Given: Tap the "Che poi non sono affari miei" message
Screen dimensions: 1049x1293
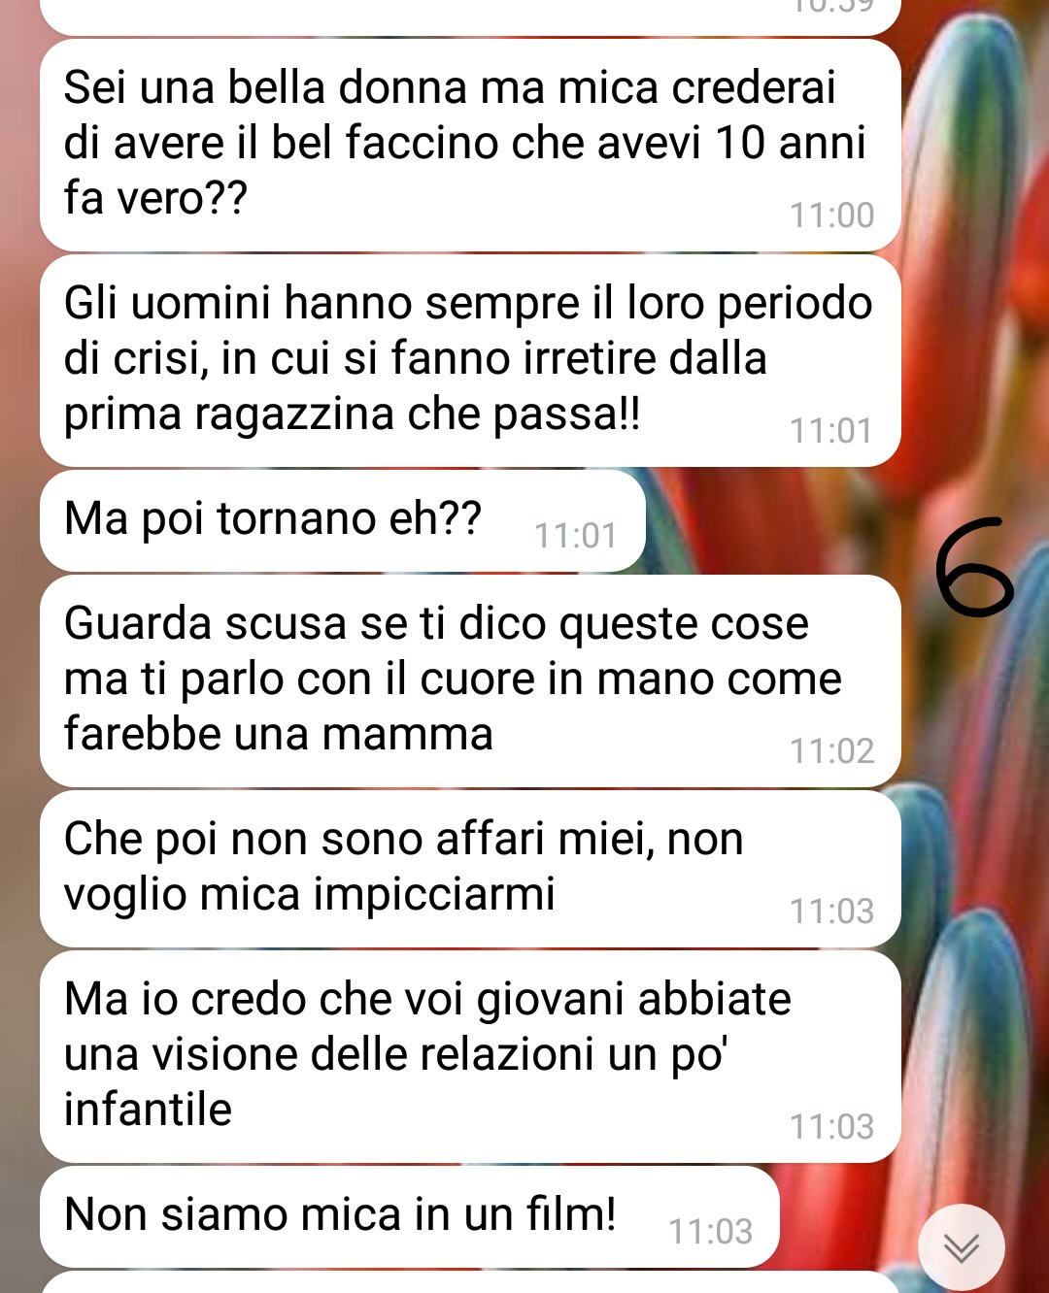Looking at the screenshot, I should point(470,869).
